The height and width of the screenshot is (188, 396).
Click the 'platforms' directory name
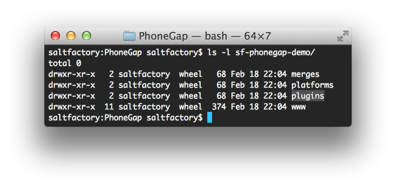point(313,85)
